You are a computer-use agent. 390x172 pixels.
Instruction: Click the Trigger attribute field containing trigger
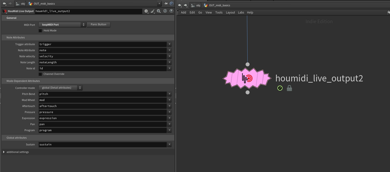[103, 44]
